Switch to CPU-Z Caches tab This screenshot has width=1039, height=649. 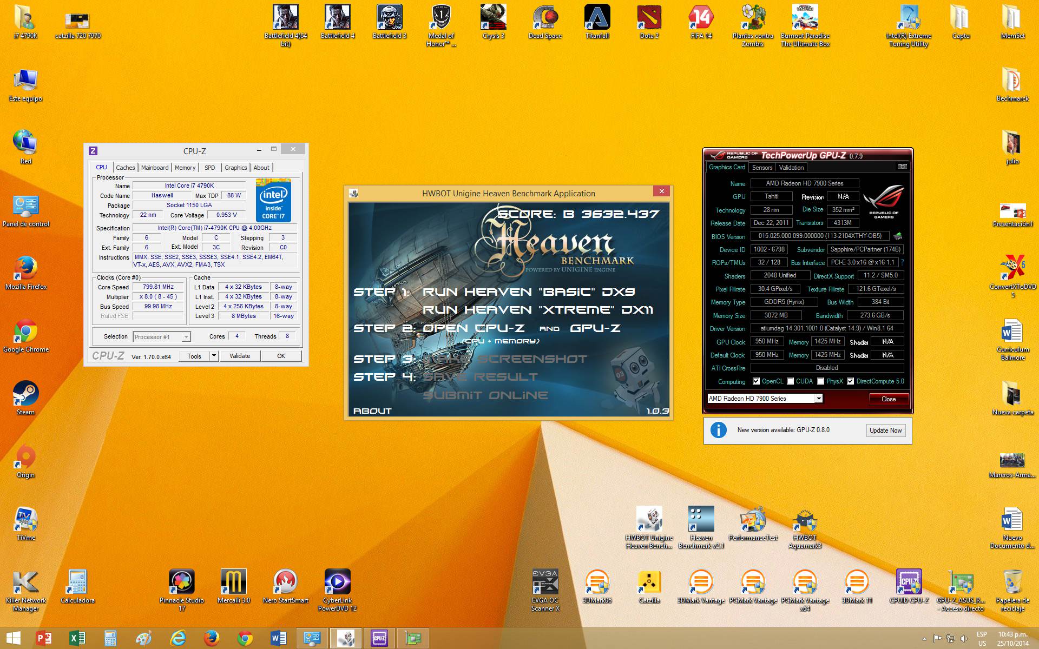point(125,168)
